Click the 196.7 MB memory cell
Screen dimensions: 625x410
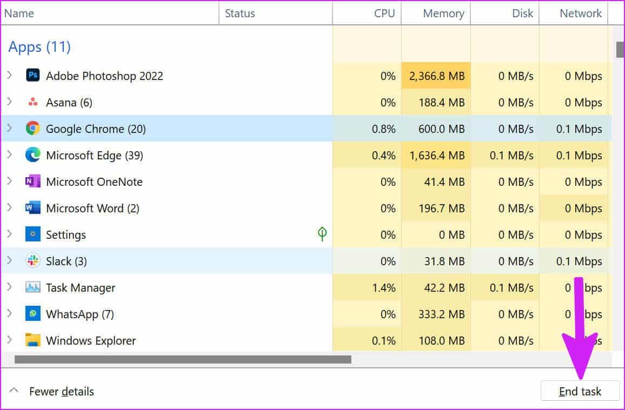click(436, 208)
